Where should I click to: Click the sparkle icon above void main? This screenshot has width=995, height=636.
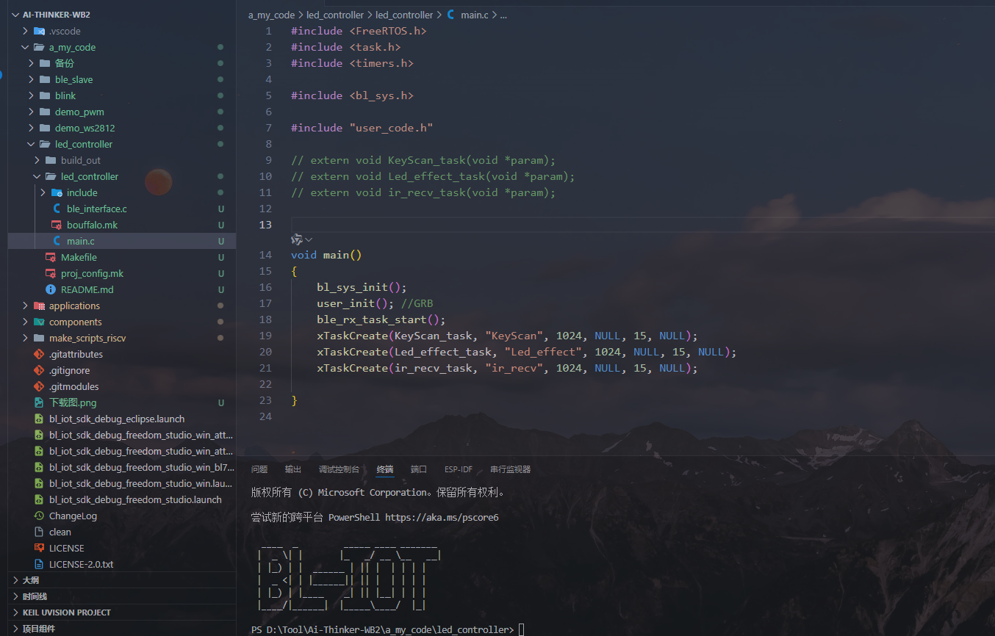tap(298, 239)
